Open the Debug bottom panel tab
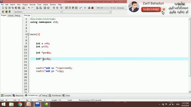Screen dimensions: 191x107 pos(43,95)
